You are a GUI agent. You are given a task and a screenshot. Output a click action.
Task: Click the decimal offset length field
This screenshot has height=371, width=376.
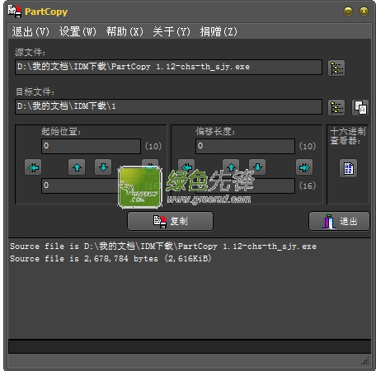point(245,146)
